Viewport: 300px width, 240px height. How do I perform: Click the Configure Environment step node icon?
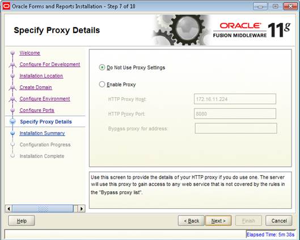coord(12,99)
